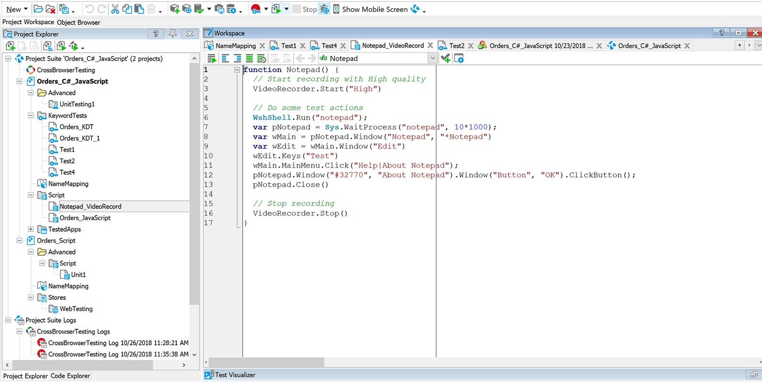The height and width of the screenshot is (382, 762).
Task: Switch to Object Browser tab
Action: pos(79,22)
